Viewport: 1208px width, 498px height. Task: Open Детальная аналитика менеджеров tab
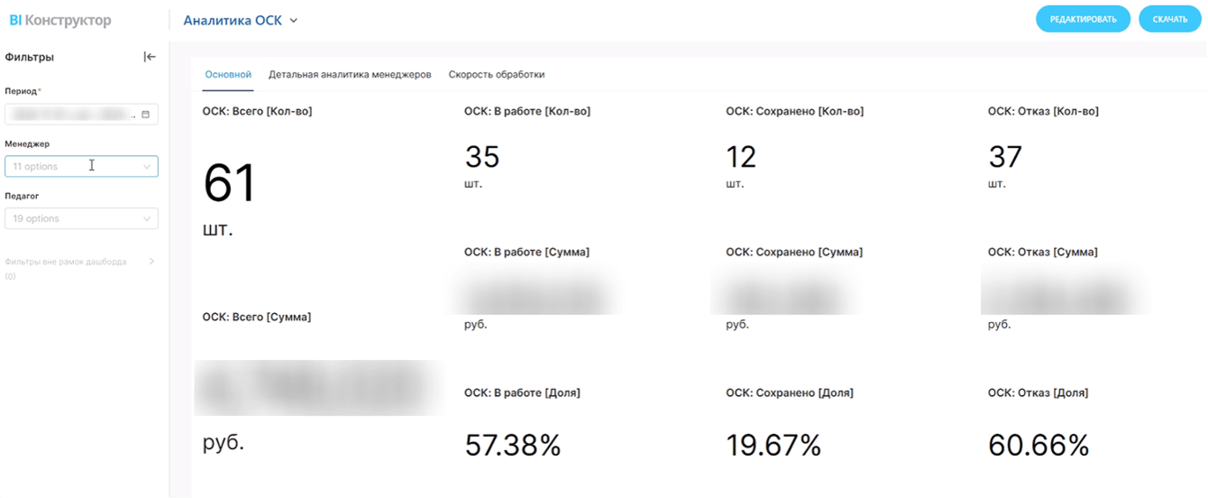(x=350, y=75)
